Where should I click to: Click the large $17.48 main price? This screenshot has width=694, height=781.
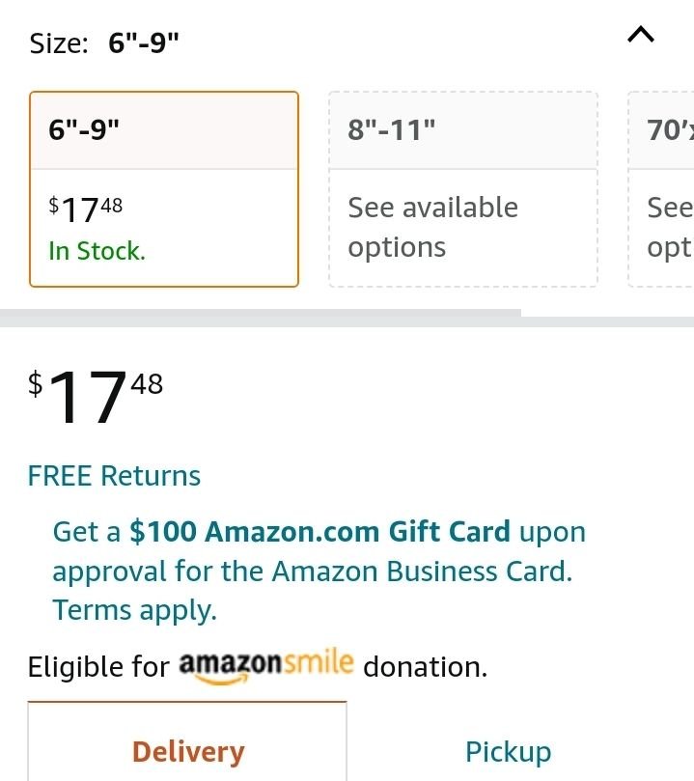point(96,398)
